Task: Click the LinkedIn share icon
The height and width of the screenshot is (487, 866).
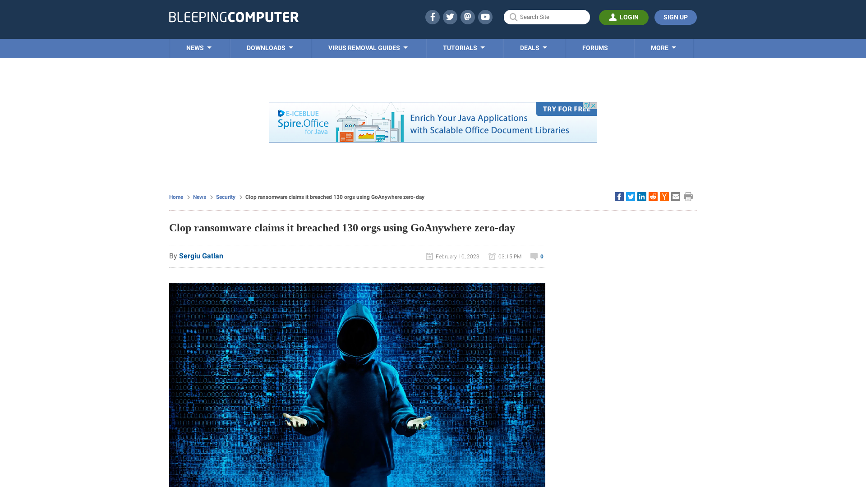Action: (x=641, y=196)
